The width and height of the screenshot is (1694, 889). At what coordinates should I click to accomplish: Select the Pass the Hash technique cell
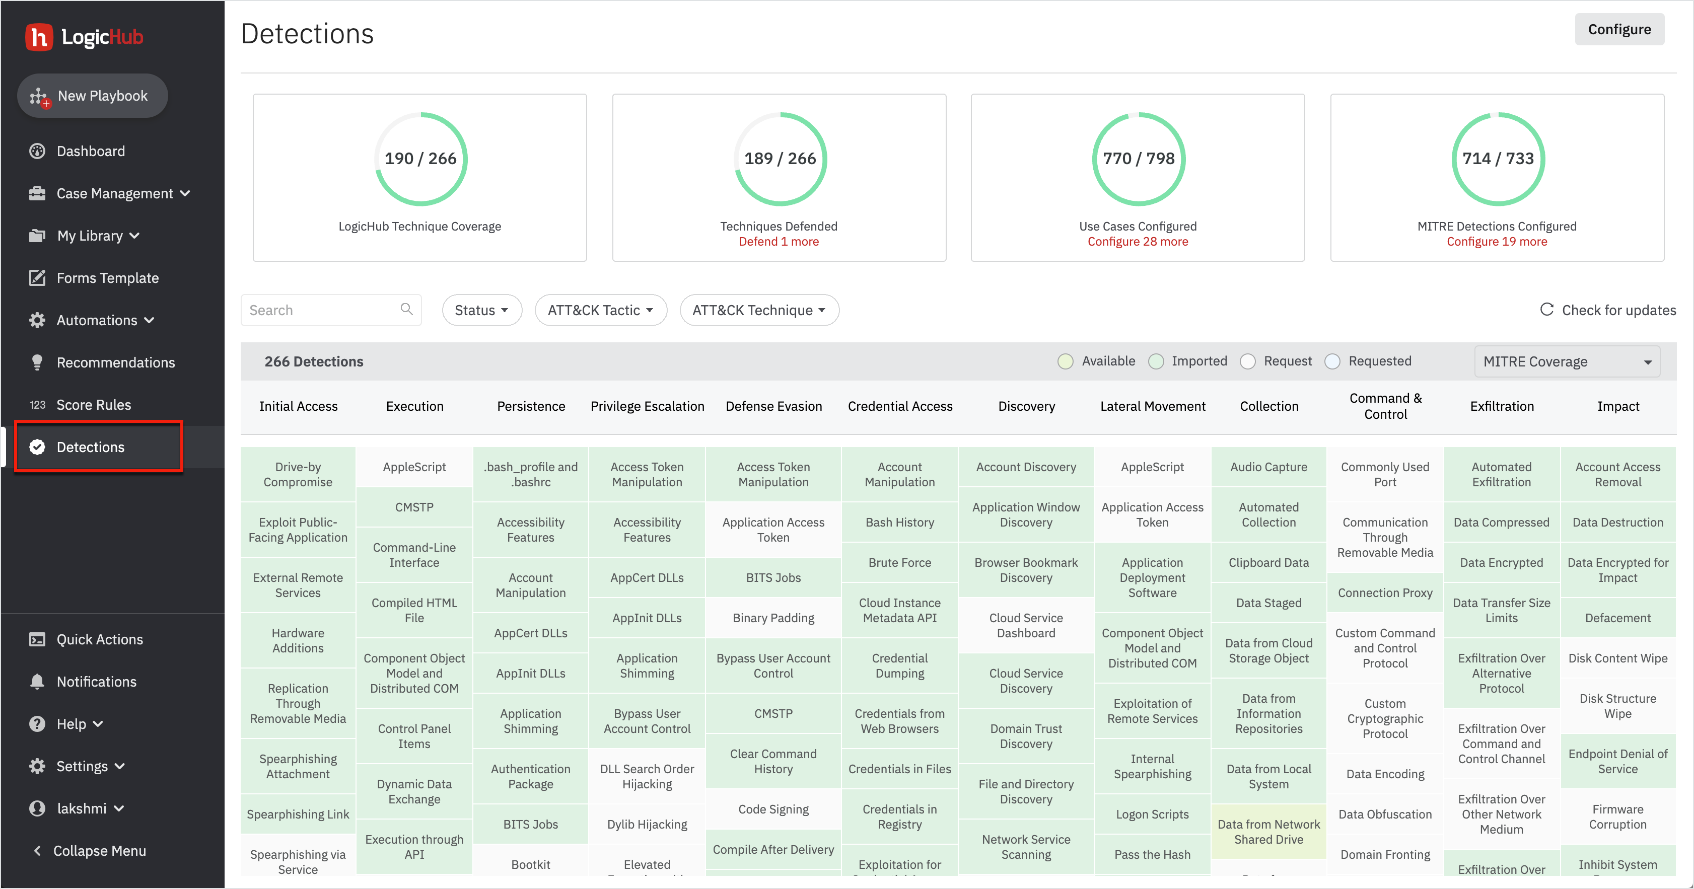click(x=1152, y=855)
